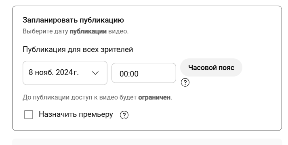Click the word видео in the subtitle
288x145 pixels.
(118, 31)
